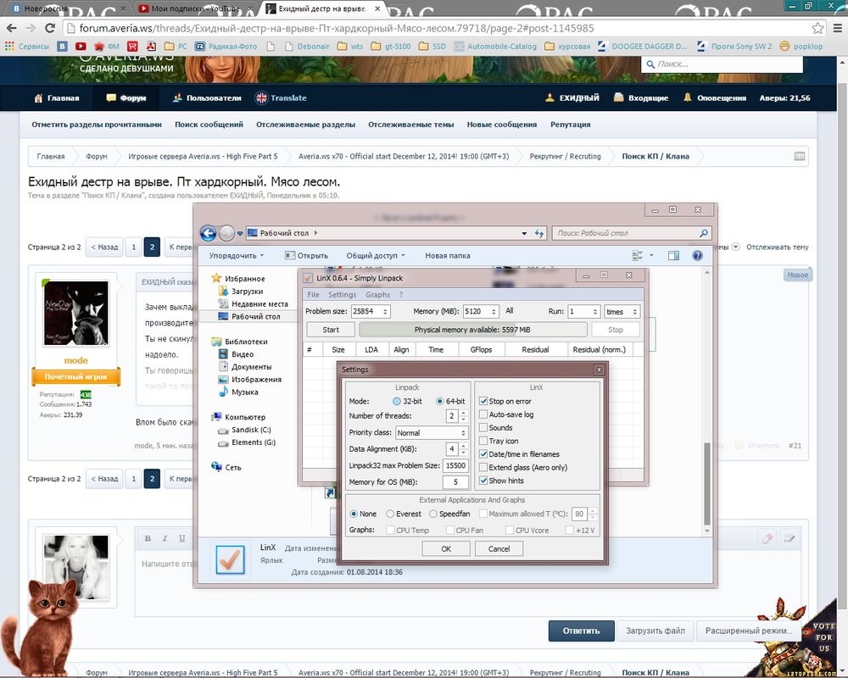Bookmark this page with the star icon

(817, 28)
